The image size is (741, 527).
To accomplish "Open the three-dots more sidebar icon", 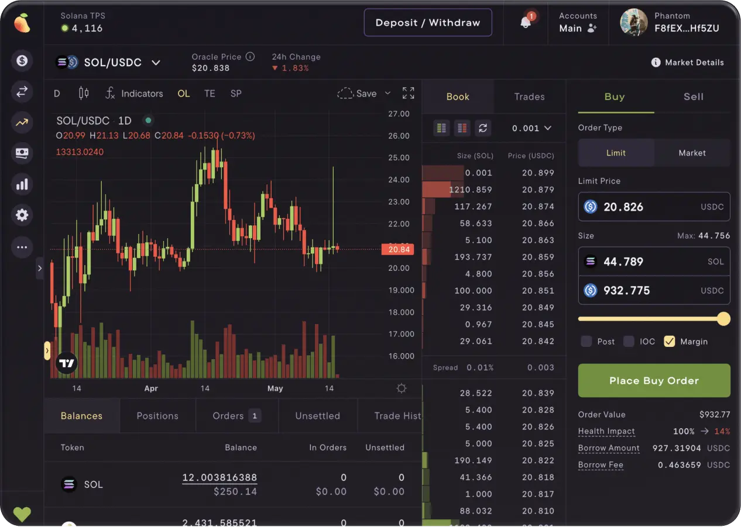I will pos(22,247).
